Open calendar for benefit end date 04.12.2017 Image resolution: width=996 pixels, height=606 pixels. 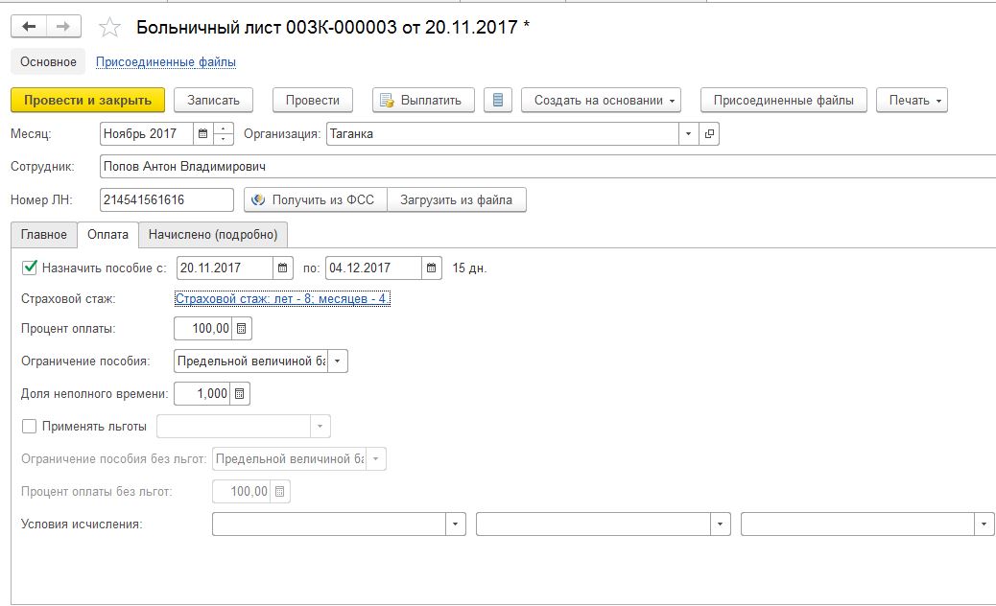431,268
